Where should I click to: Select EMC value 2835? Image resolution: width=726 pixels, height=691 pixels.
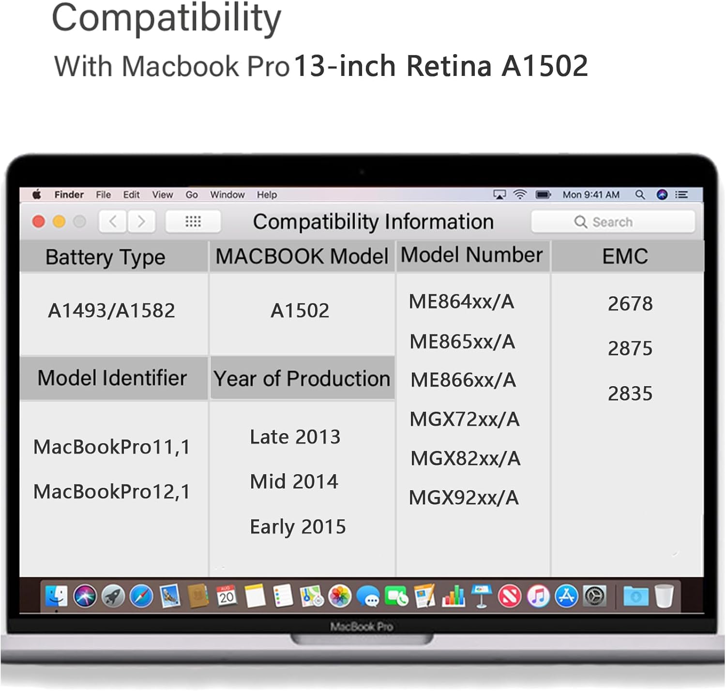point(630,393)
